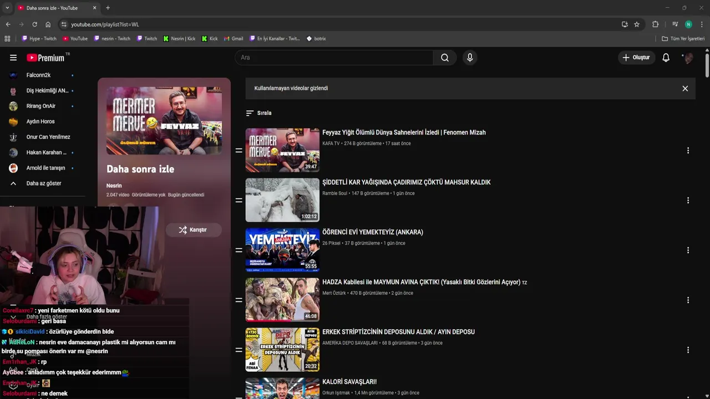Open the Ramble Soul channel link

pyautogui.click(x=334, y=193)
